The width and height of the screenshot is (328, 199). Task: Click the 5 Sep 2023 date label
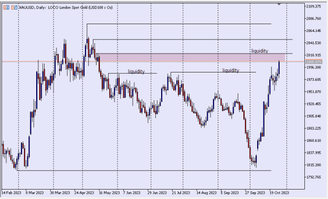[230, 193]
